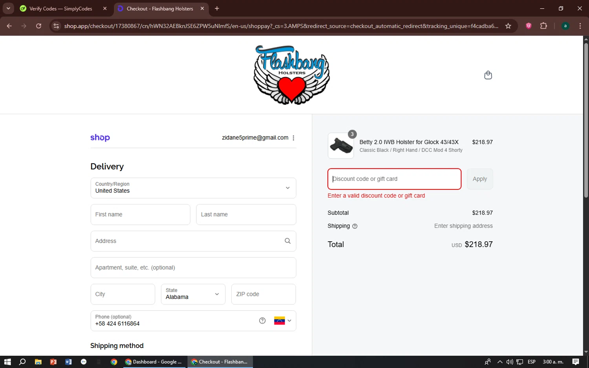Image resolution: width=589 pixels, height=368 pixels.
Task: Reload the checkout page
Action: (x=38, y=26)
